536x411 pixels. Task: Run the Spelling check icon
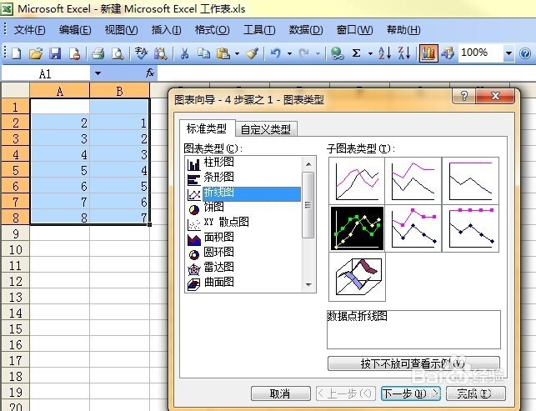point(141,53)
